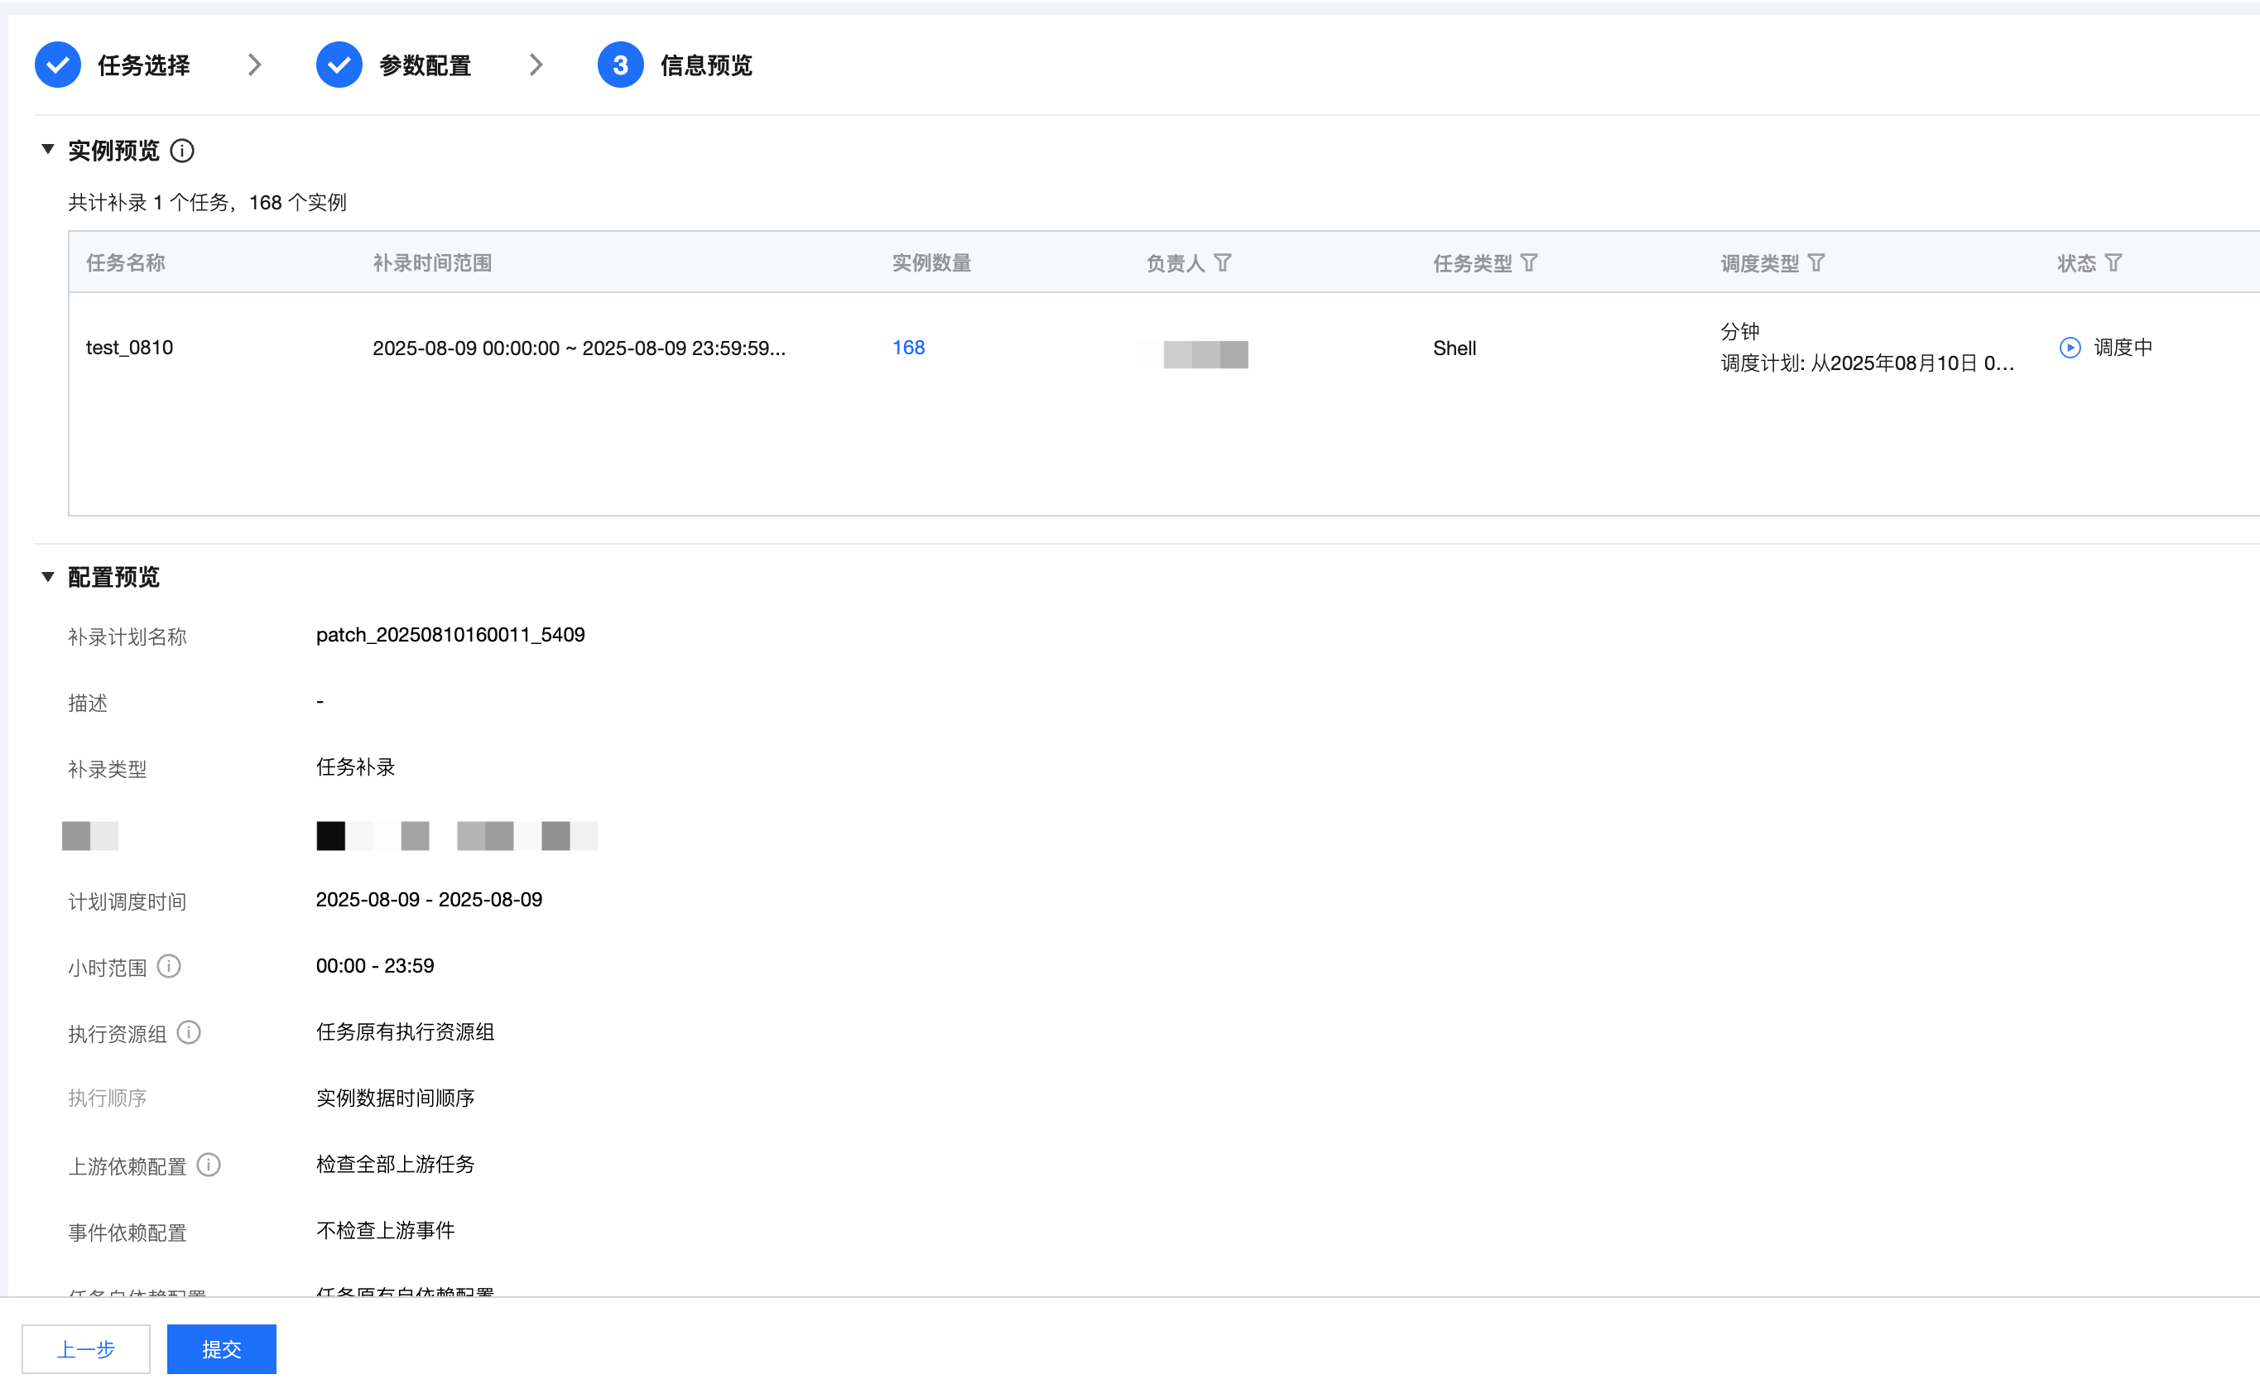Open the 状态 column filter icon
Viewport: 2260px width, 1384px height.
point(2113,263)
